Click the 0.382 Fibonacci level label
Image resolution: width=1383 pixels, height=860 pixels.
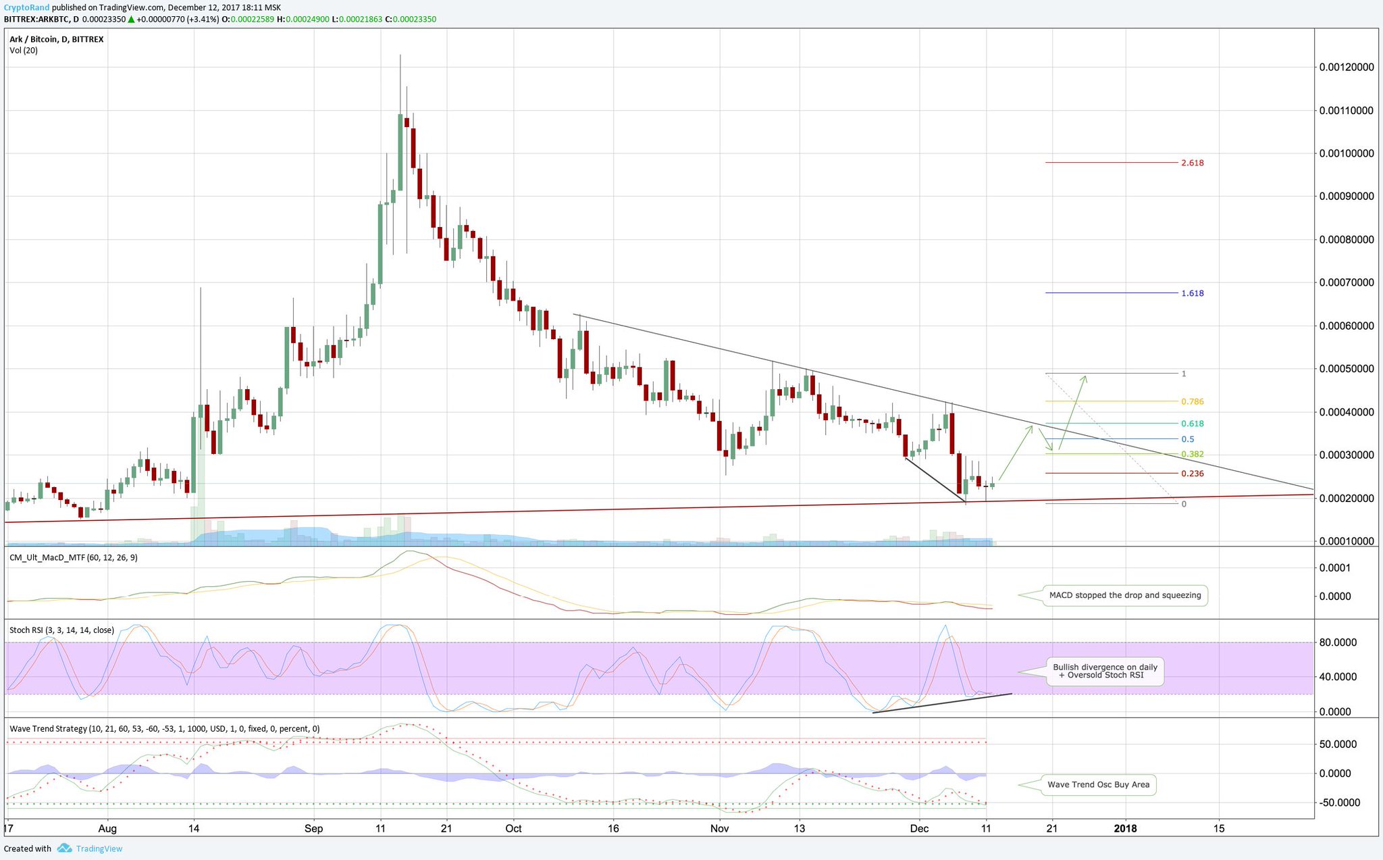pos(1193,454)
